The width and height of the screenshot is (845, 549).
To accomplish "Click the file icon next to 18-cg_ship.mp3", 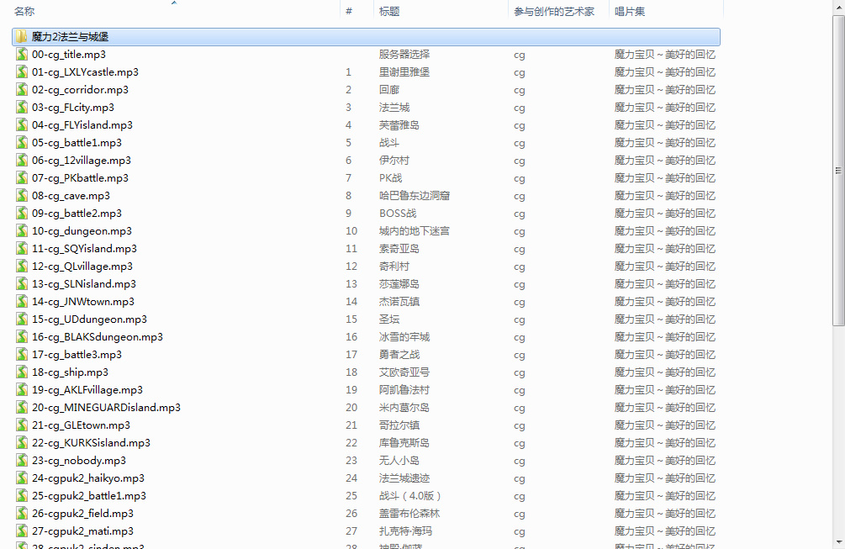I will coord(21,372).
